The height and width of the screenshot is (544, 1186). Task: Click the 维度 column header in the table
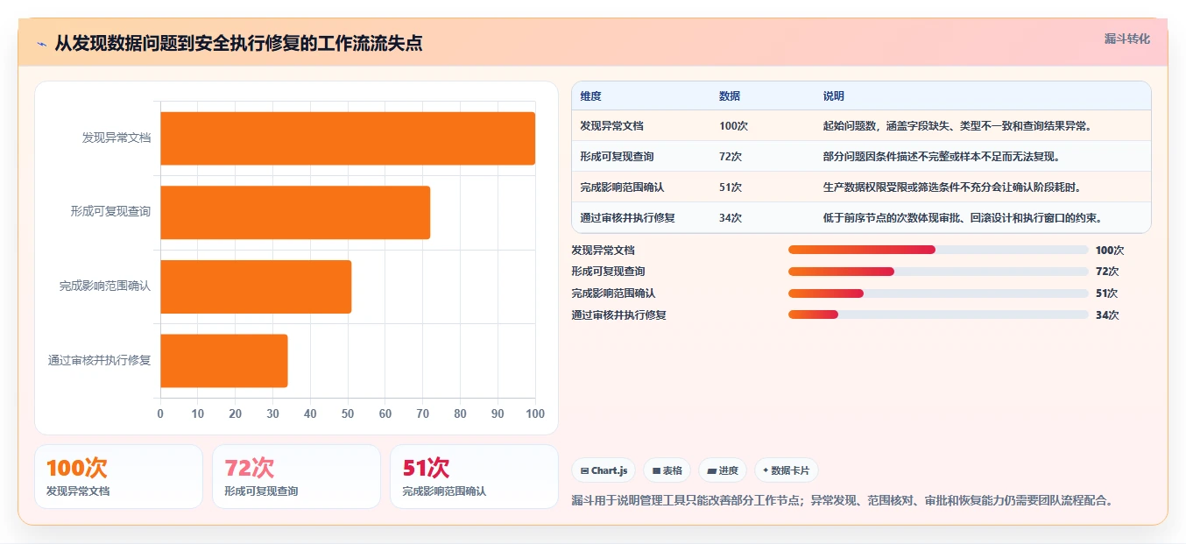[x=590, y=96]
